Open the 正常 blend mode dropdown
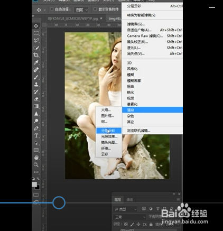This screenshot has width=223, height=231. pos(129,217)
